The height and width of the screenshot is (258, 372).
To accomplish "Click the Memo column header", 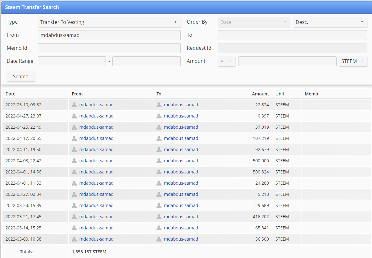I will [x=311, y=94].
